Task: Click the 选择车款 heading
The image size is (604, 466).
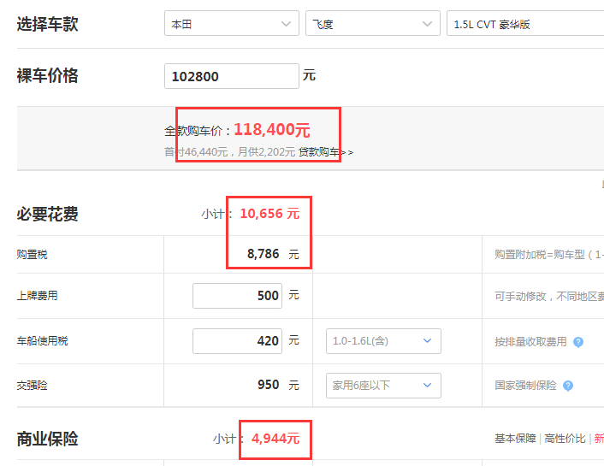Action: click(47, 24)
